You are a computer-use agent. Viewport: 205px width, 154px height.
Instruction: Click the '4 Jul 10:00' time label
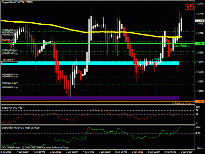pyautogui.click(x=39, y=152)
